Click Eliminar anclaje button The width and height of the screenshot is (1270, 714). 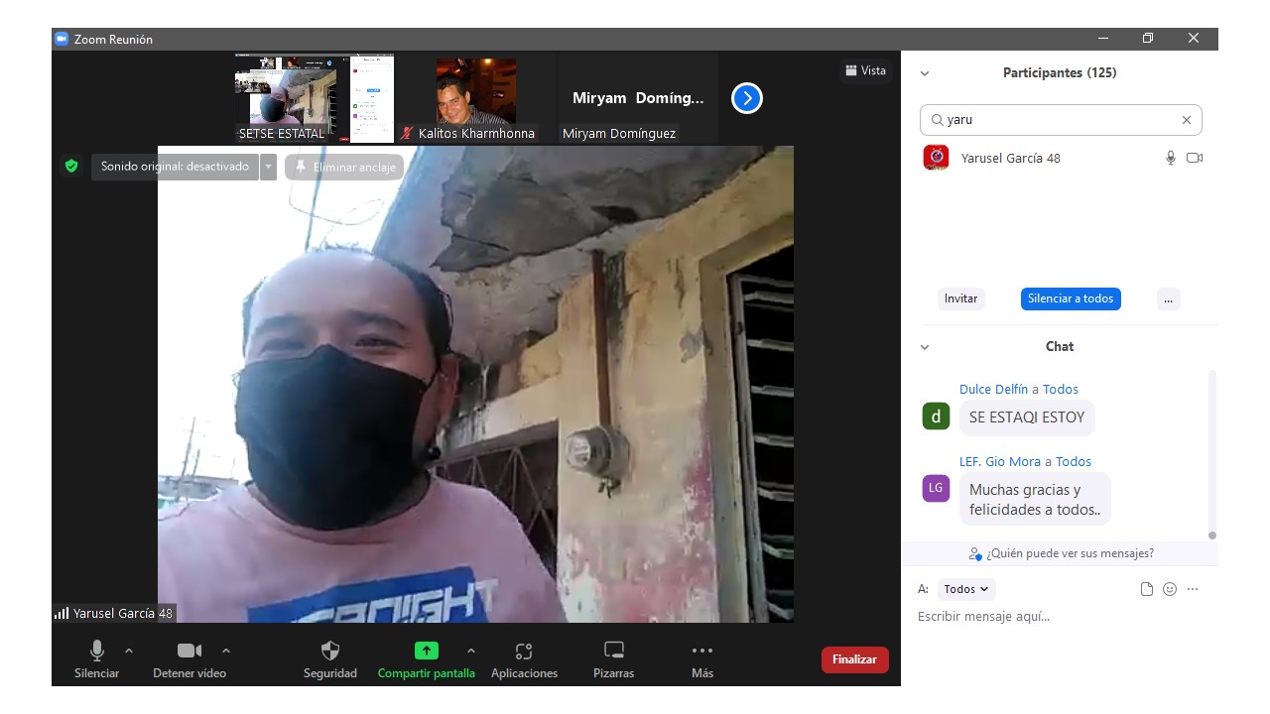(x=344, y=167)
